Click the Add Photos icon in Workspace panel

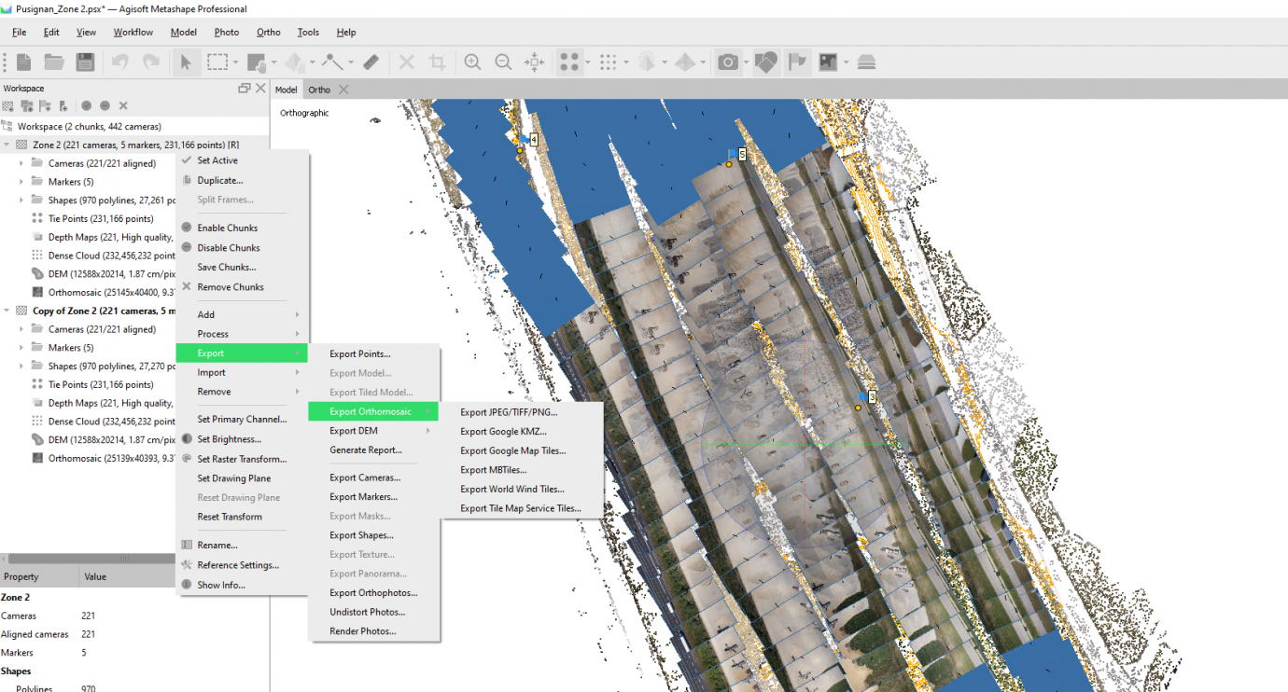click(26, 105)
